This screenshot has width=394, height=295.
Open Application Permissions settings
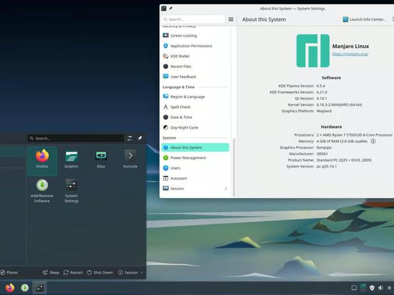(x=195, y=46)
